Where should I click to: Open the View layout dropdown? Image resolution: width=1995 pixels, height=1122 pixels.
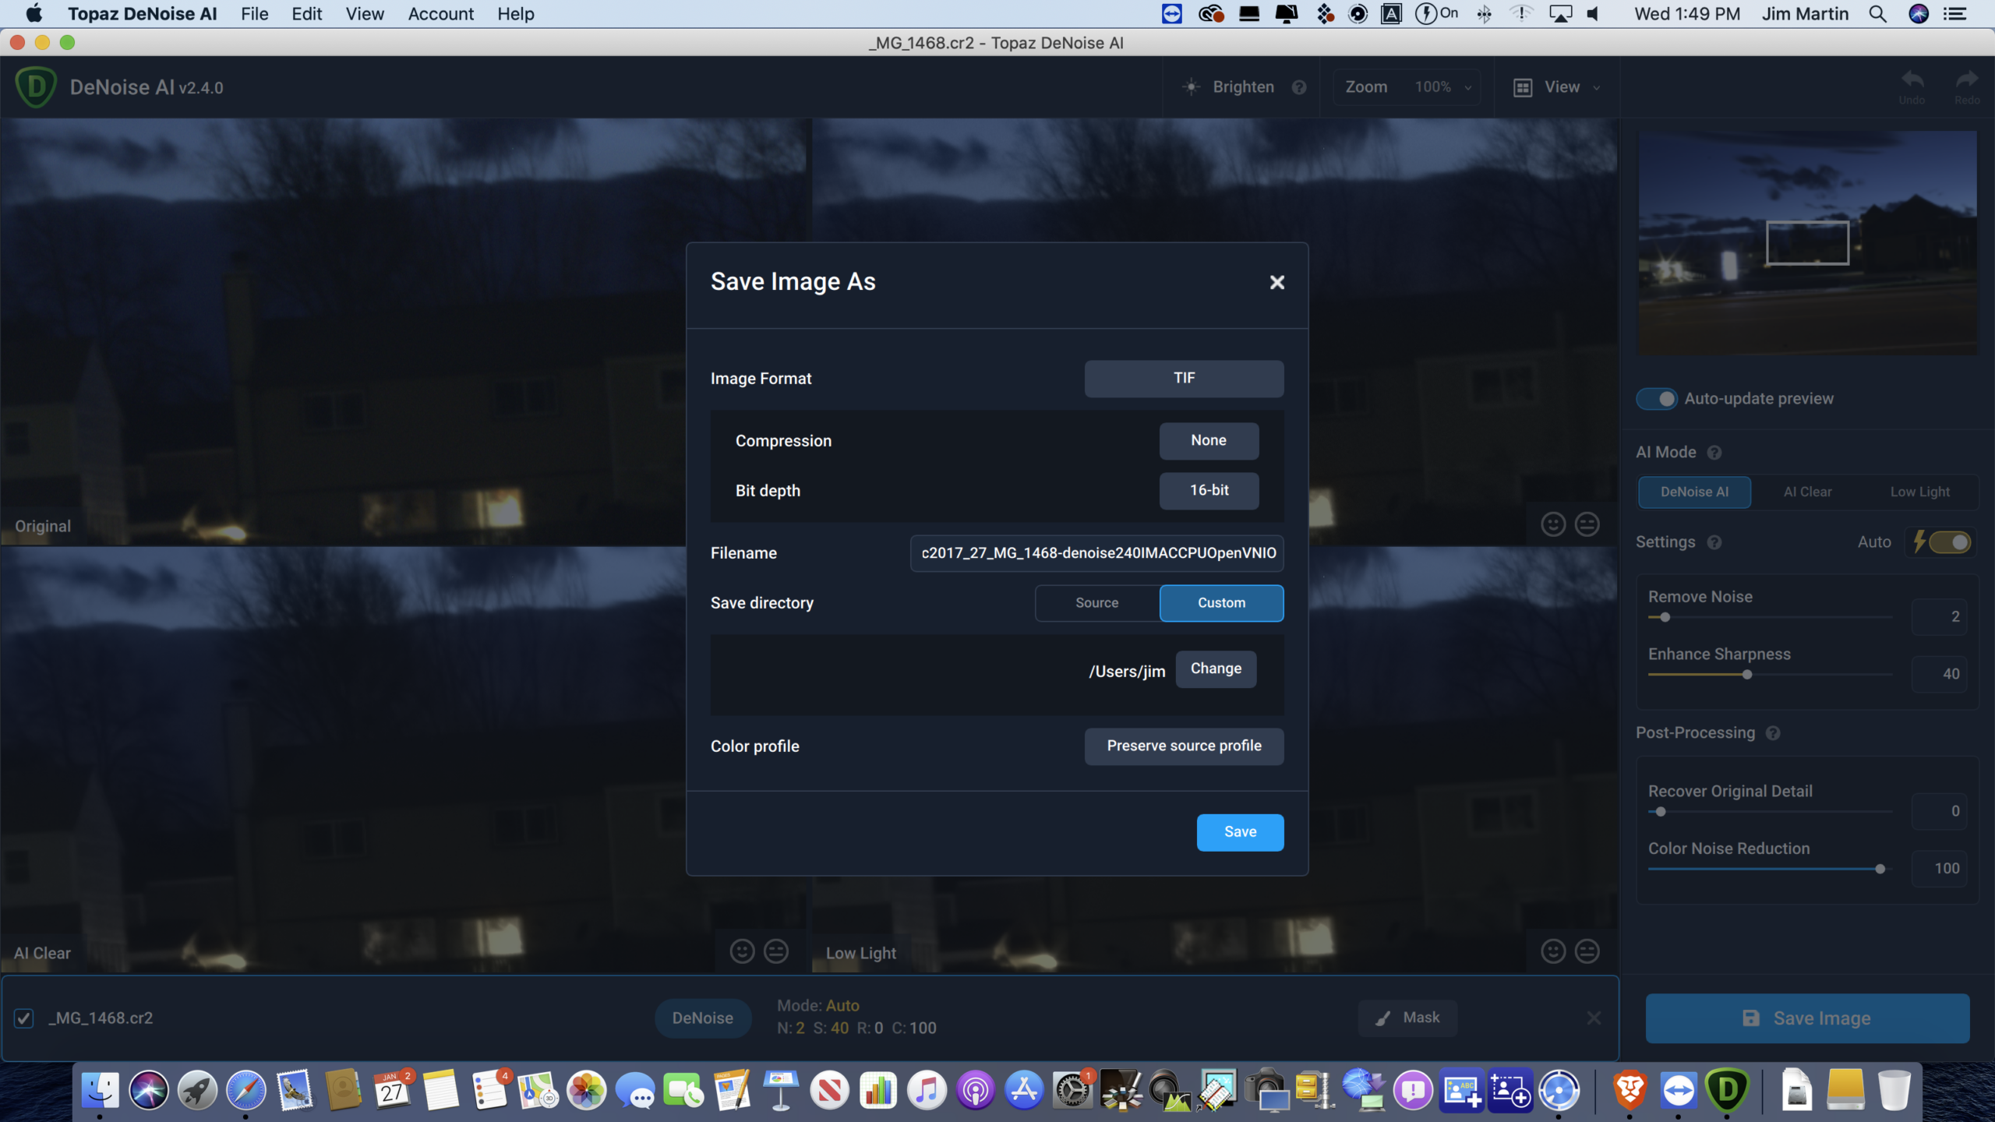(x=1556, y=87)
